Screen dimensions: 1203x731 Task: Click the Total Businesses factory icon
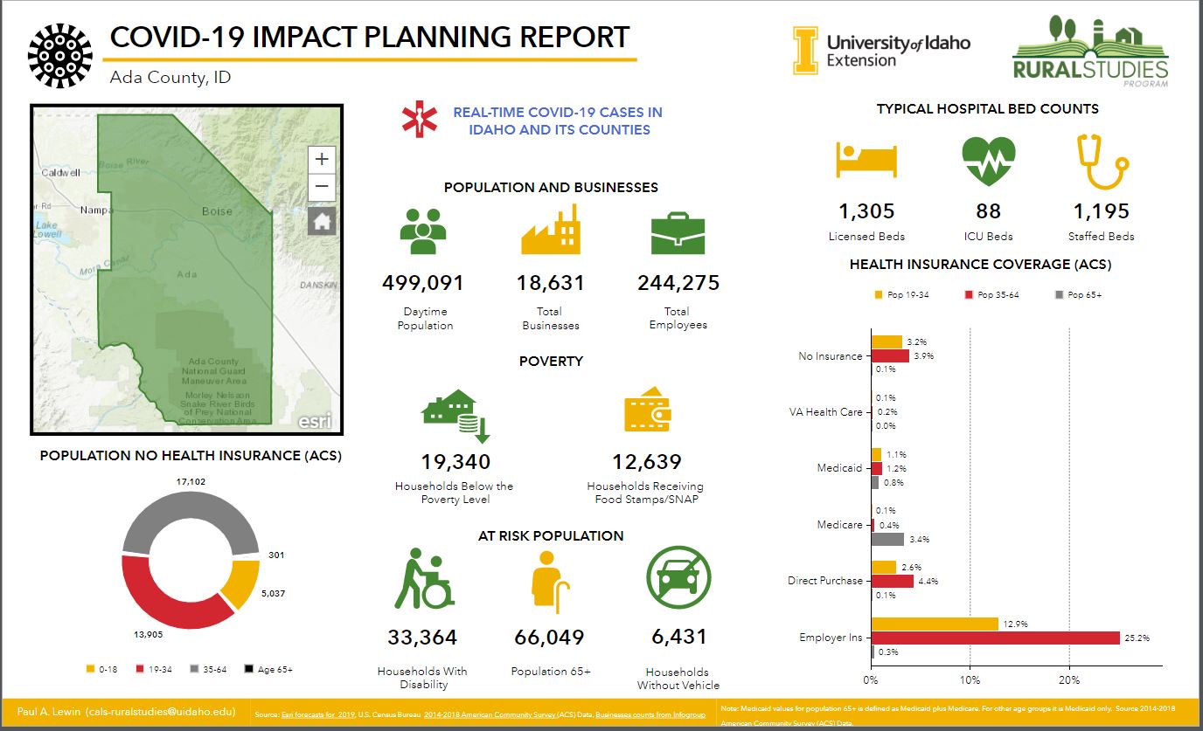(x=551, y=230)
